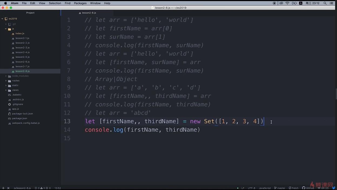Click the screen recording icon in menu bar
Viewport: 337px width, 190px height.
point(275,3)
